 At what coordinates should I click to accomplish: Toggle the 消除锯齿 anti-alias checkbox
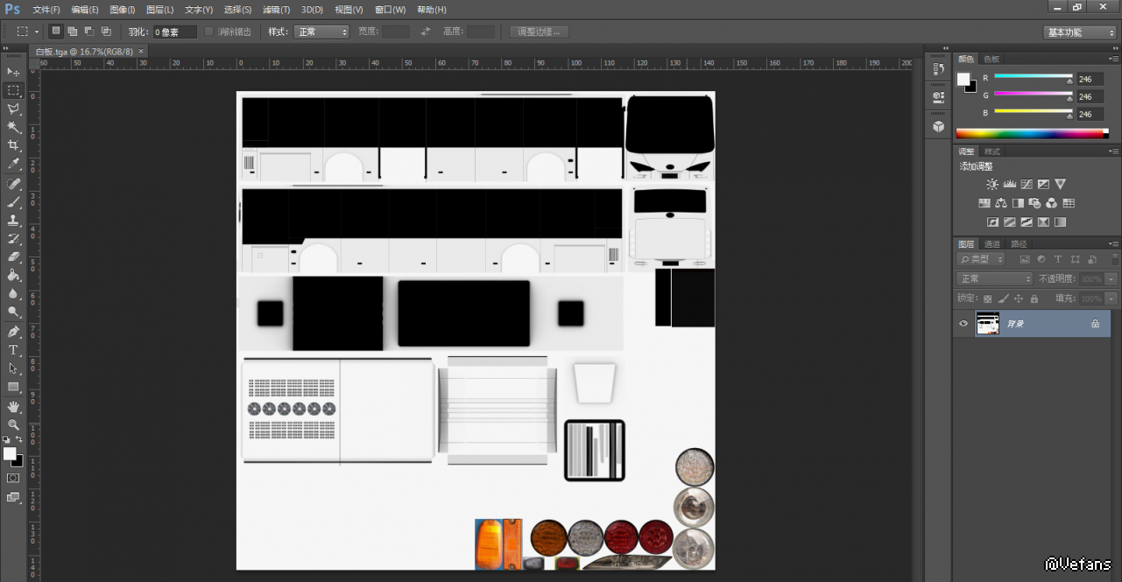209,32
